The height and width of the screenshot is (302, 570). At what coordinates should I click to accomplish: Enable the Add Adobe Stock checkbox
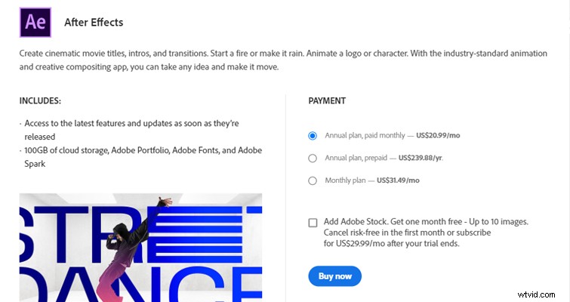click(313, 222)
